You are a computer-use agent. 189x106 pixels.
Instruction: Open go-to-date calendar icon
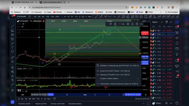click(54, 99)
